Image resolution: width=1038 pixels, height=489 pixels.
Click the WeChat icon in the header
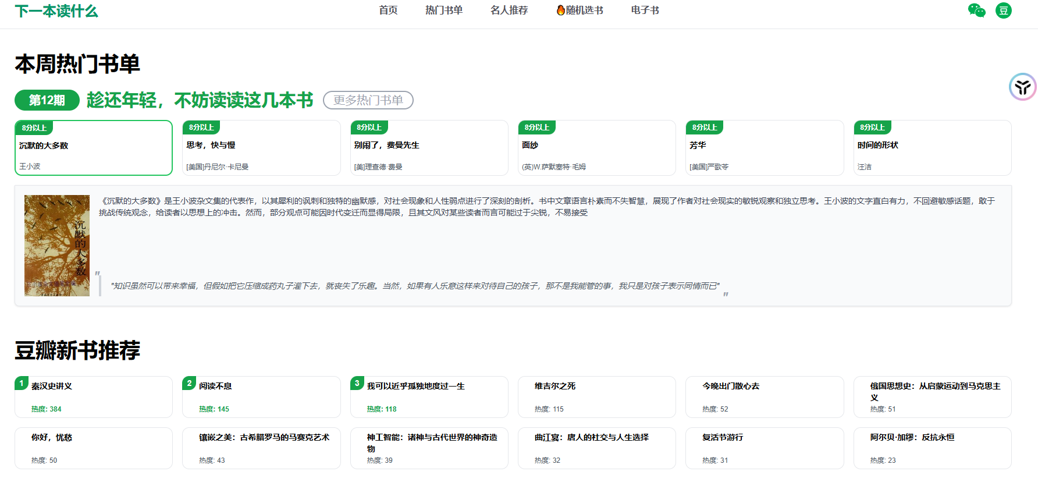point(977,10)
